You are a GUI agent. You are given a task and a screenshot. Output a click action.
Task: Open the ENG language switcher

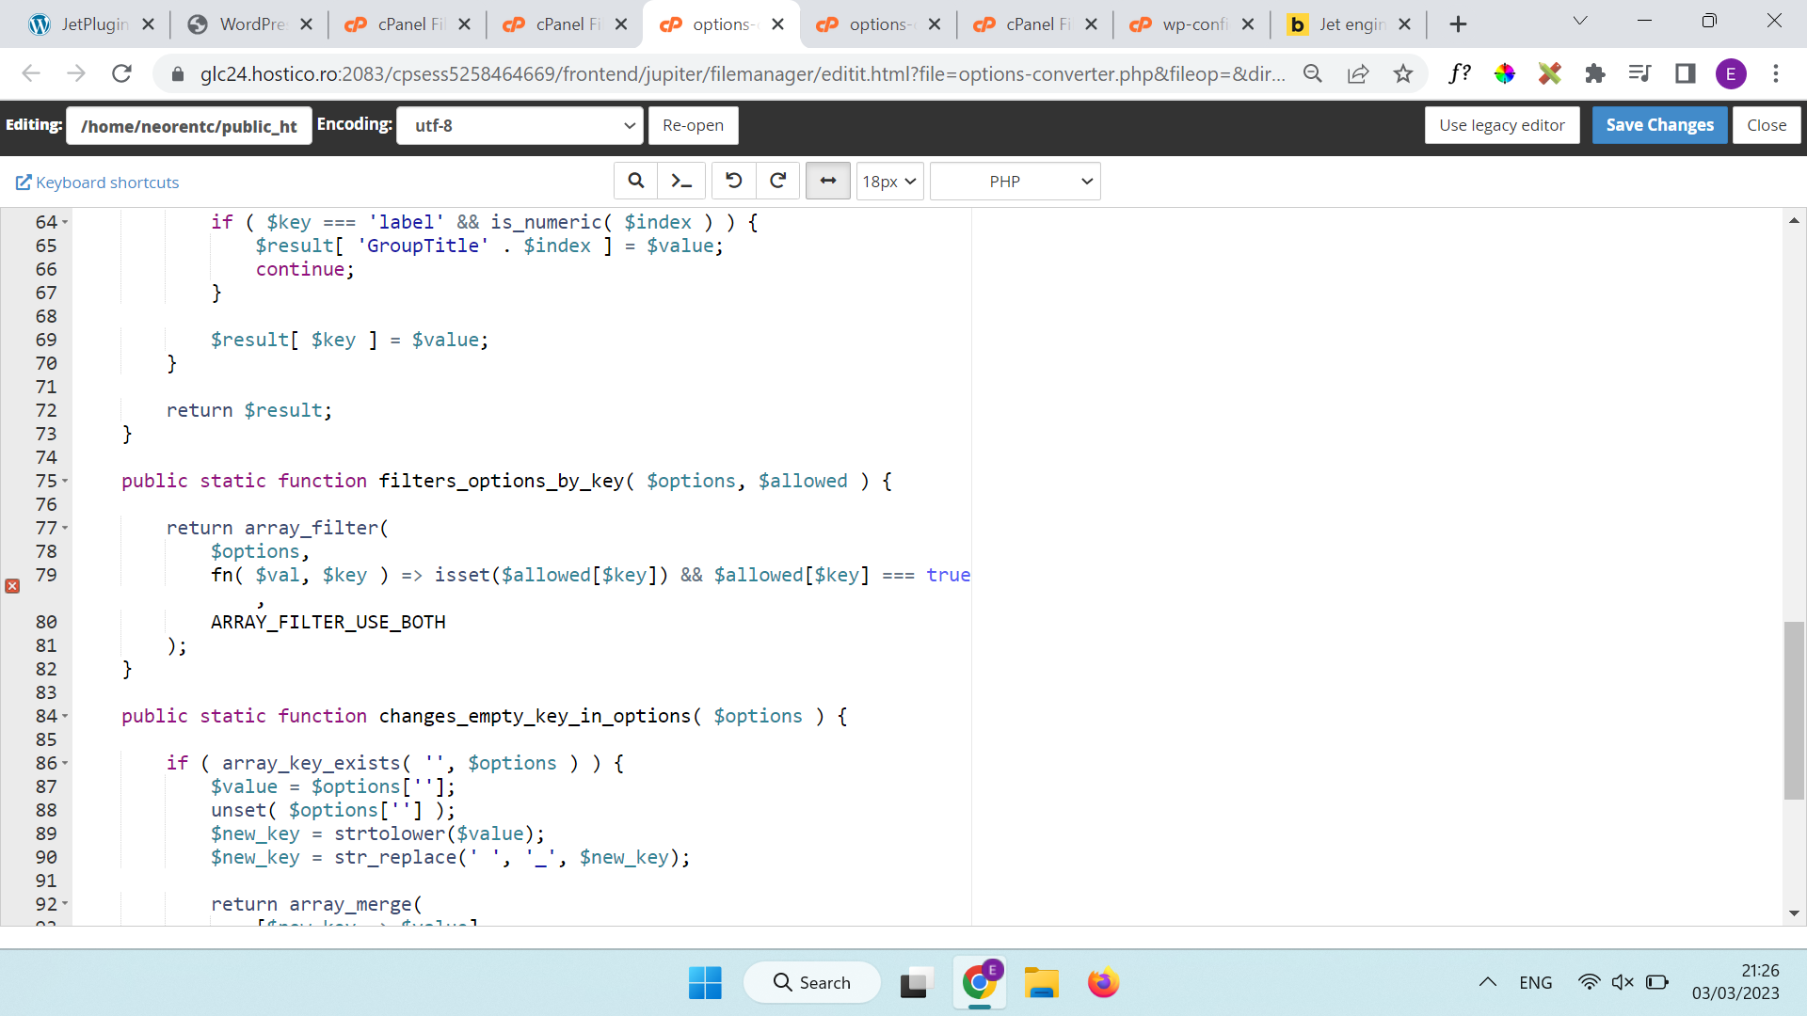coord(1536,982)
